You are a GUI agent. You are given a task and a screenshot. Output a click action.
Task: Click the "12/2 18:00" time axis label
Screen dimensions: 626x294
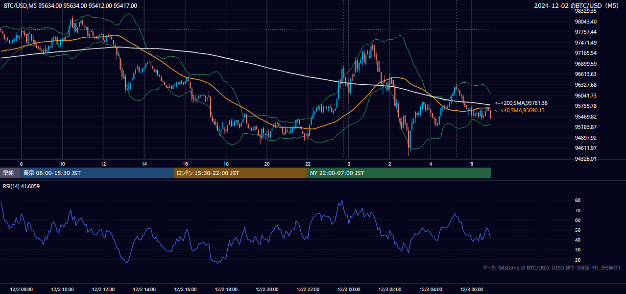[226, 290]
